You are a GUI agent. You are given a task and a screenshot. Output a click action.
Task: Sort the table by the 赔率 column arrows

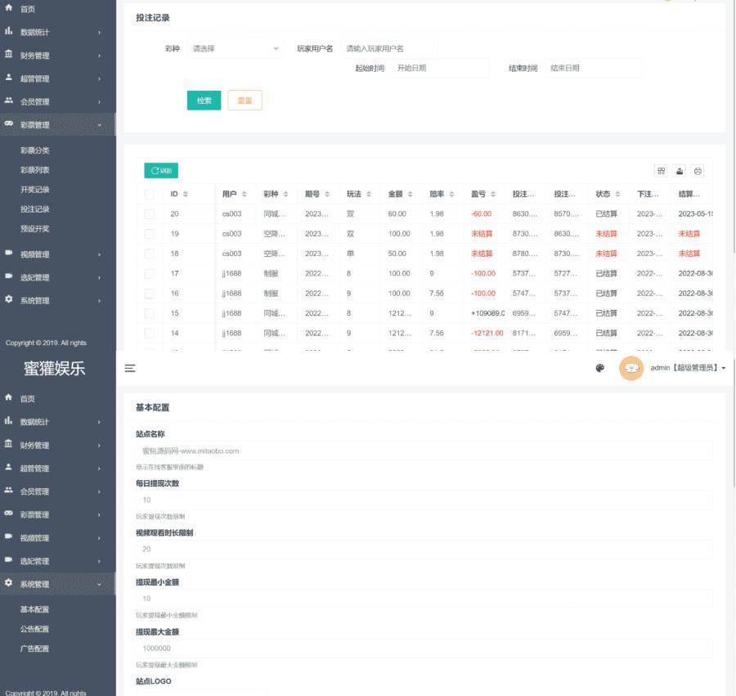click(451, 195)
